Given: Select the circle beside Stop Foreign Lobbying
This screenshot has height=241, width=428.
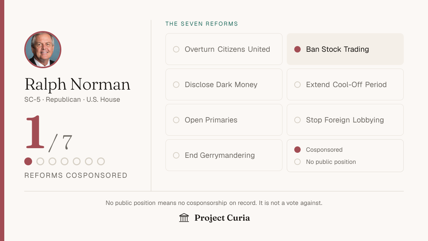Looking at the screenshot, I should click(x=297, y=120).
